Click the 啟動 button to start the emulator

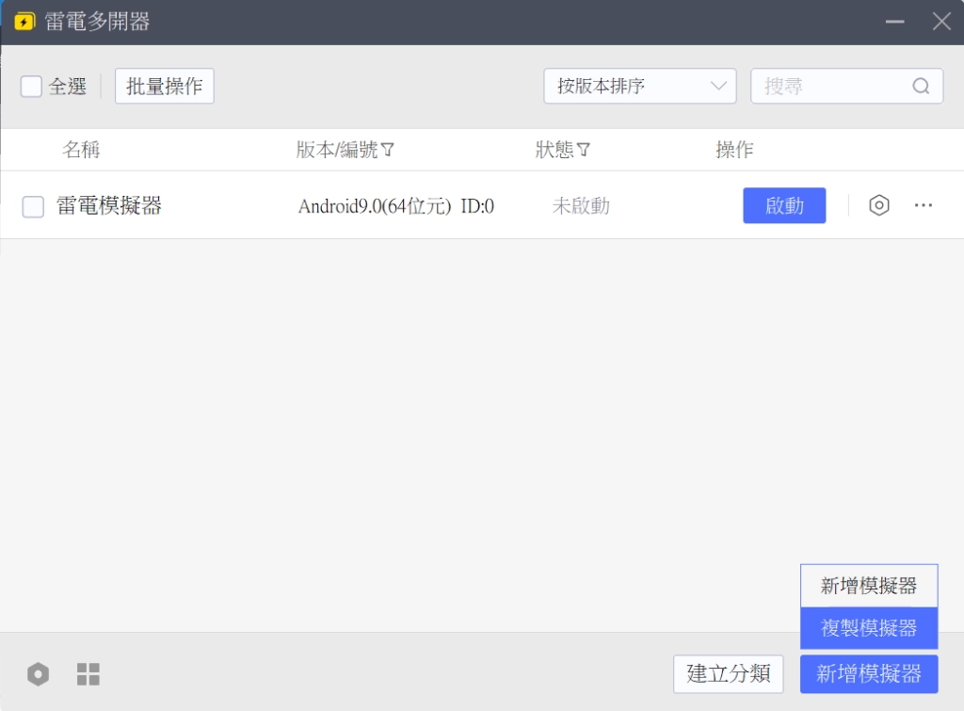click(x=784, y=204)
